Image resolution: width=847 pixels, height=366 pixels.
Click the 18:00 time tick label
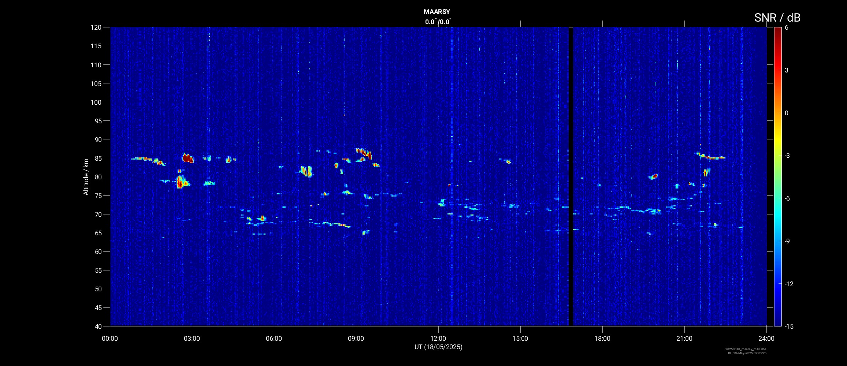pos(602,339)
